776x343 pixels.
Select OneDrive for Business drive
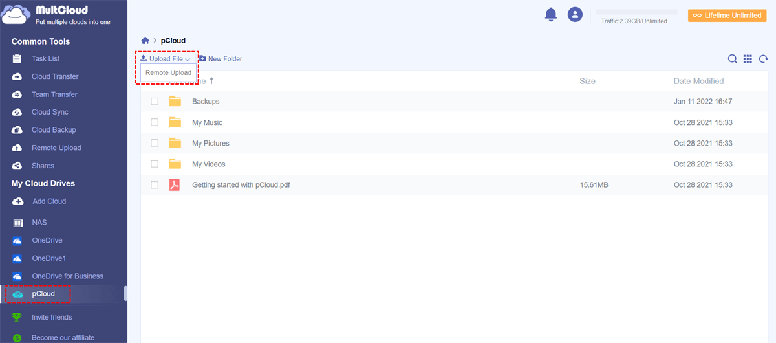point(67,276)
